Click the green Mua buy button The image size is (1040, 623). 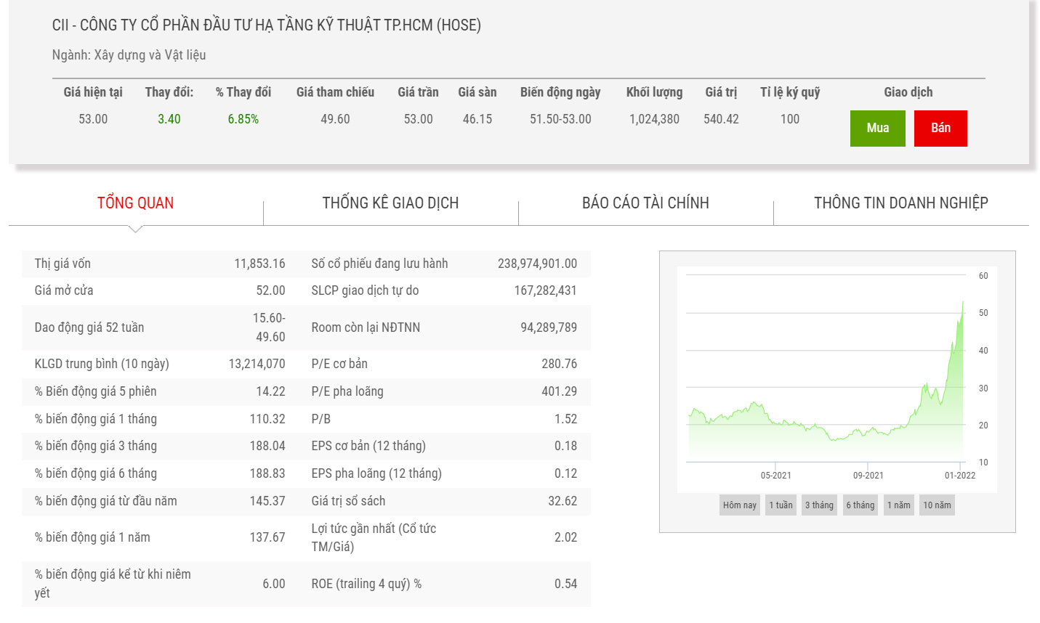pos(877,129)
